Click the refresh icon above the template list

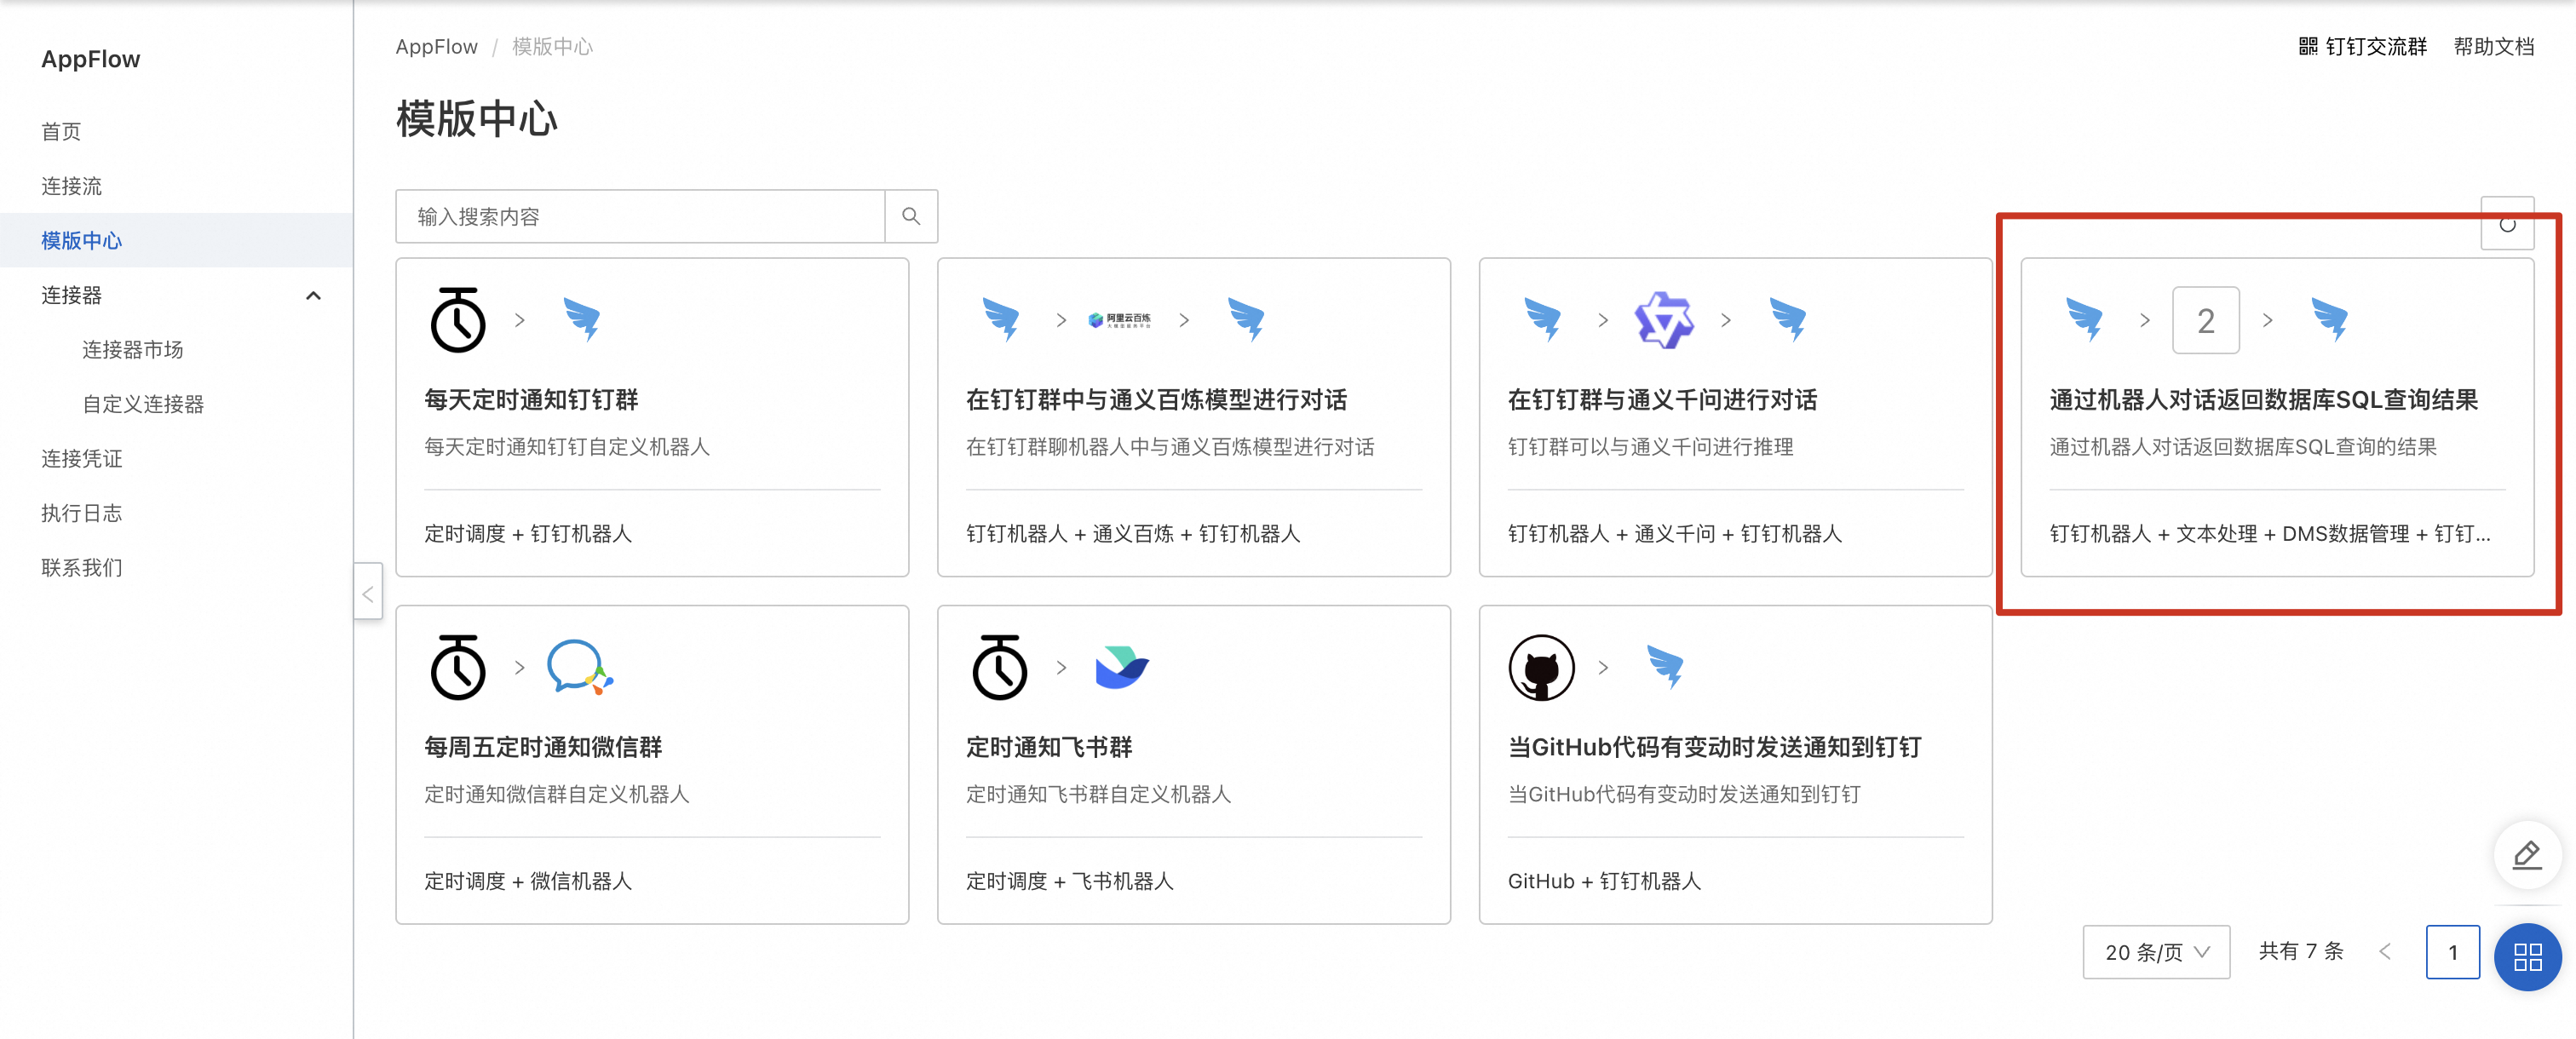pyautogui.click(x=2508, y=224)
